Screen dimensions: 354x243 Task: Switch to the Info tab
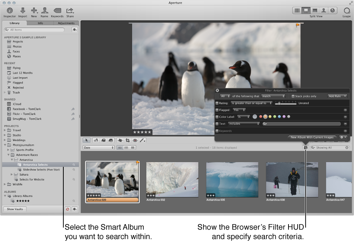40,23
